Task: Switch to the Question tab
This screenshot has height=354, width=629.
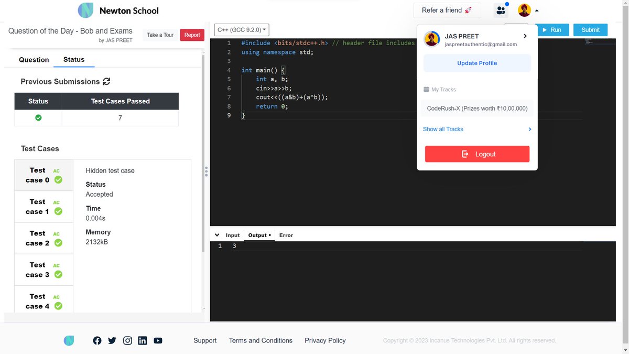Action: (x=33, y=60)
